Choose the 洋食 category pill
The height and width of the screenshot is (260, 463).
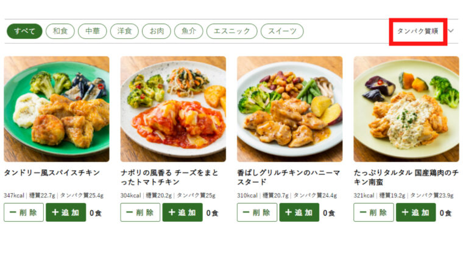pyautogui.click(x=124, y=31)
